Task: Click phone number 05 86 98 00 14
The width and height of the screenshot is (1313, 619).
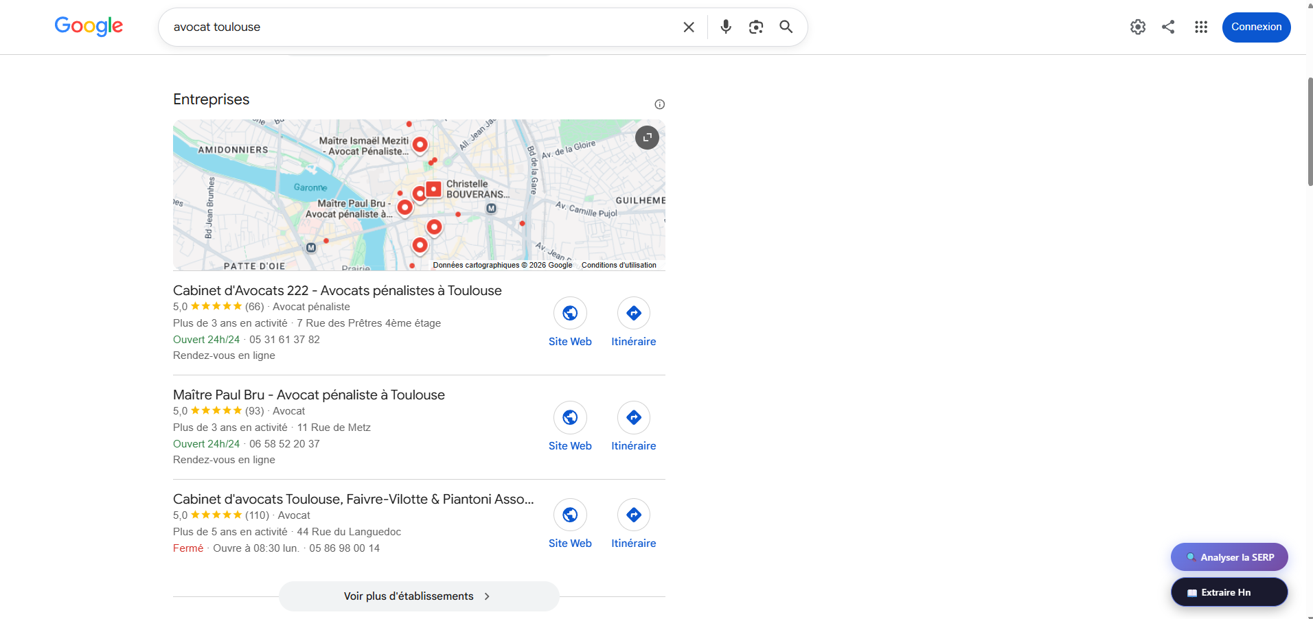Action: click(x=344, y=548)
